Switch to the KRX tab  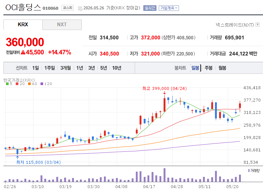pyautogui.click(x=23, y=25)
